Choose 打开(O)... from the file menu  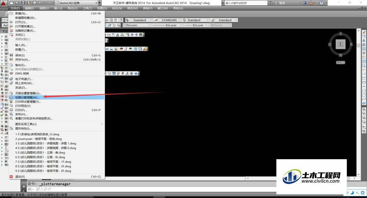57,22
